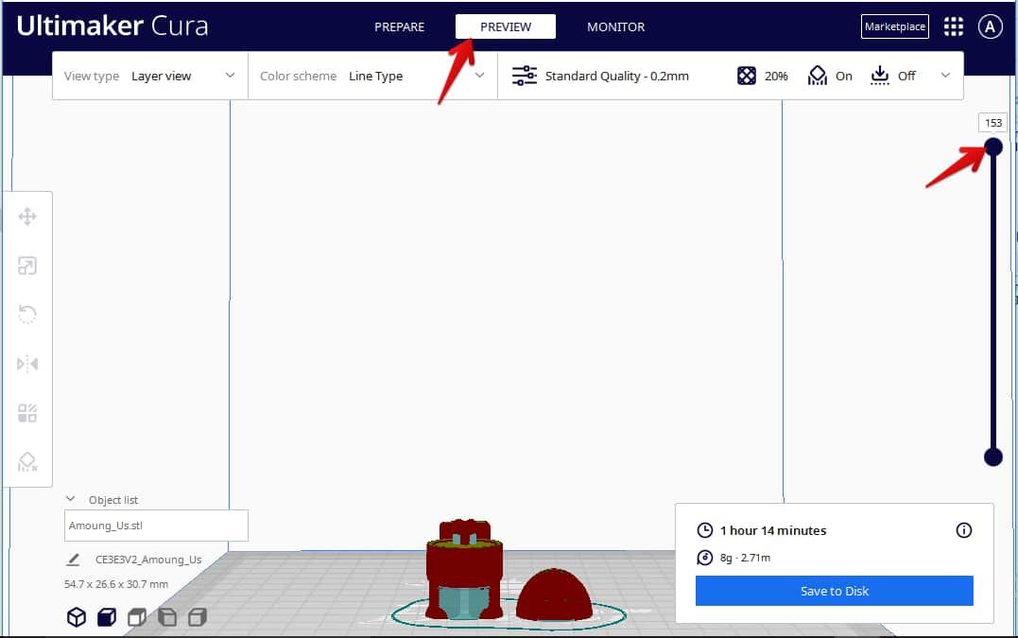This screenshot has height=638, width=1018.
Task: Click the layer slider handle at 153
Action: pyautogui.click(x=992, y=147)
